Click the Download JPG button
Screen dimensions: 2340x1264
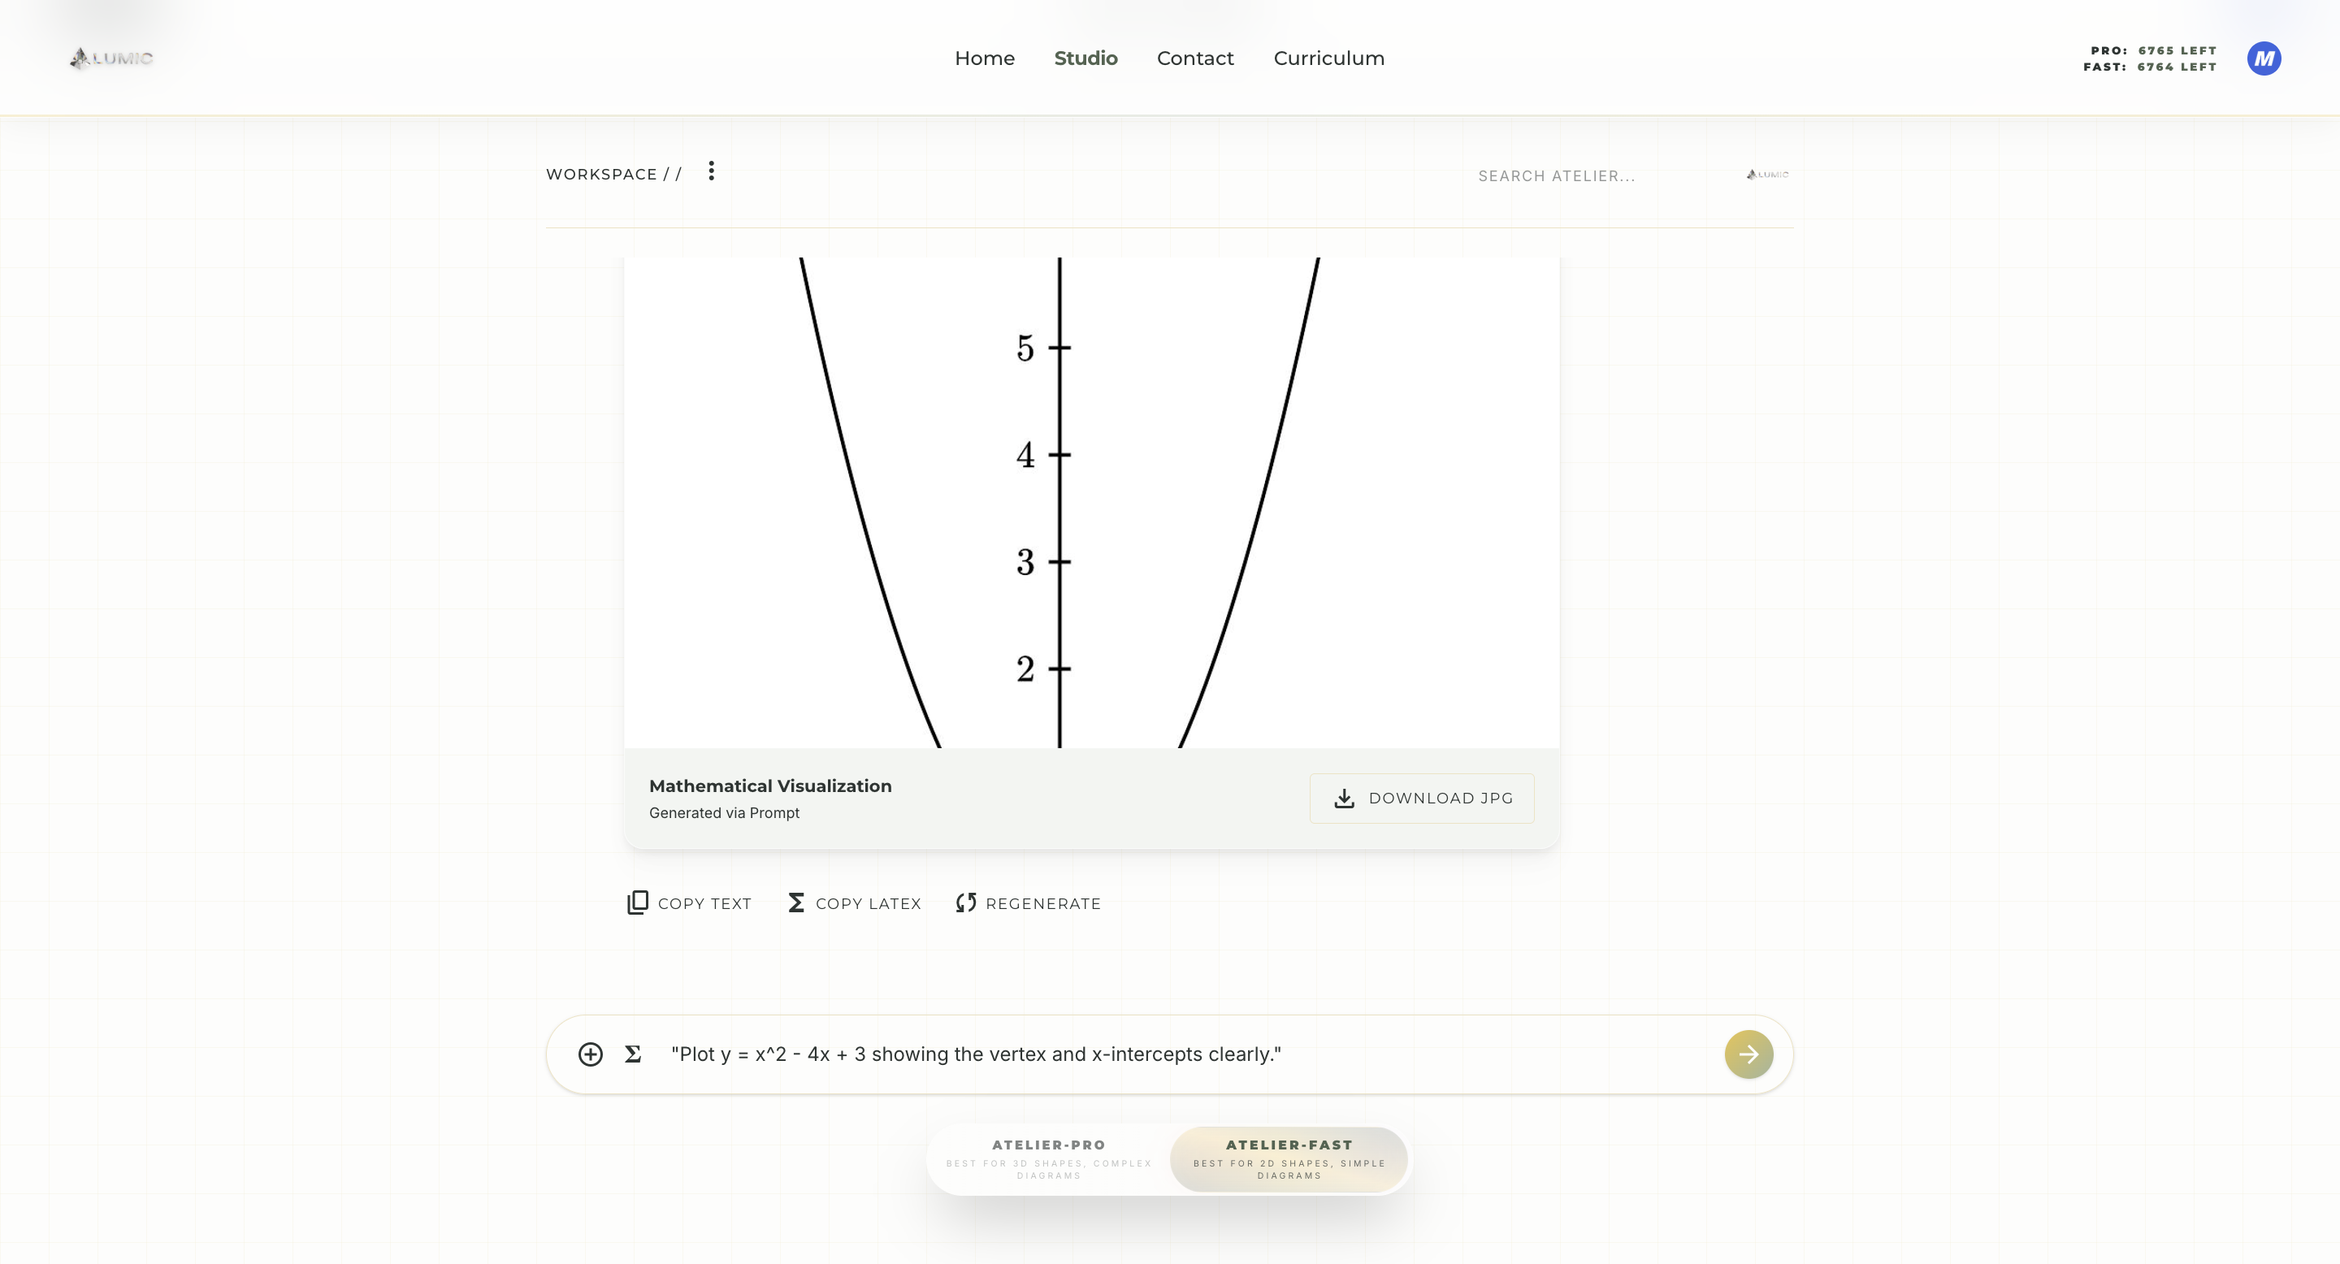[1422, 799]
